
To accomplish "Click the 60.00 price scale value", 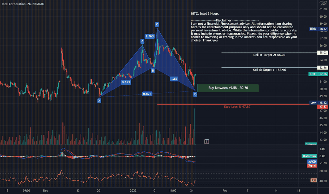I will [x=323, y=17].
